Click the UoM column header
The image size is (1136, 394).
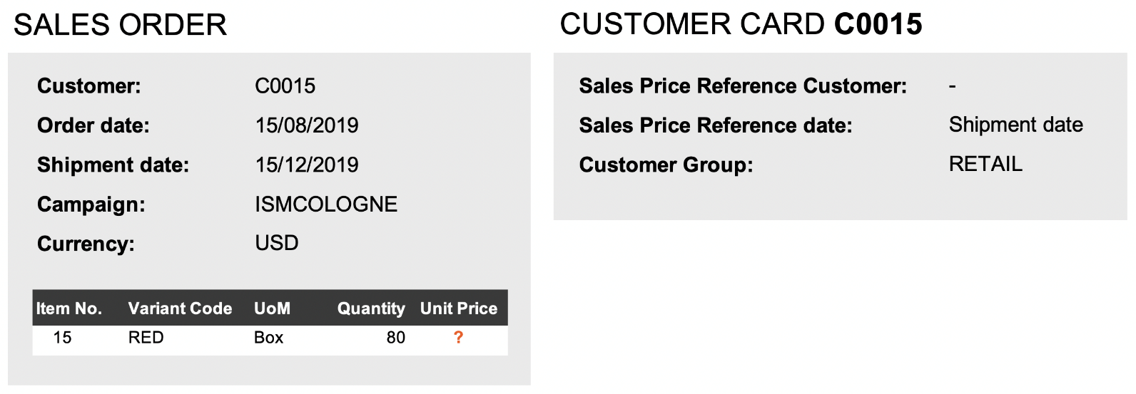pos(272,309)
